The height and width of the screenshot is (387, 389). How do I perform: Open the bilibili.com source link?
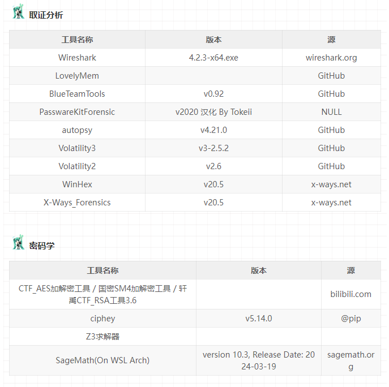pyautogui.click(x=350, y=294)
